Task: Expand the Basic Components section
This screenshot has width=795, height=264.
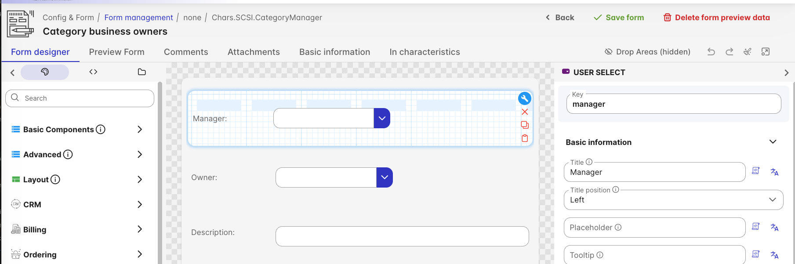Action: (x=139, y=129)
